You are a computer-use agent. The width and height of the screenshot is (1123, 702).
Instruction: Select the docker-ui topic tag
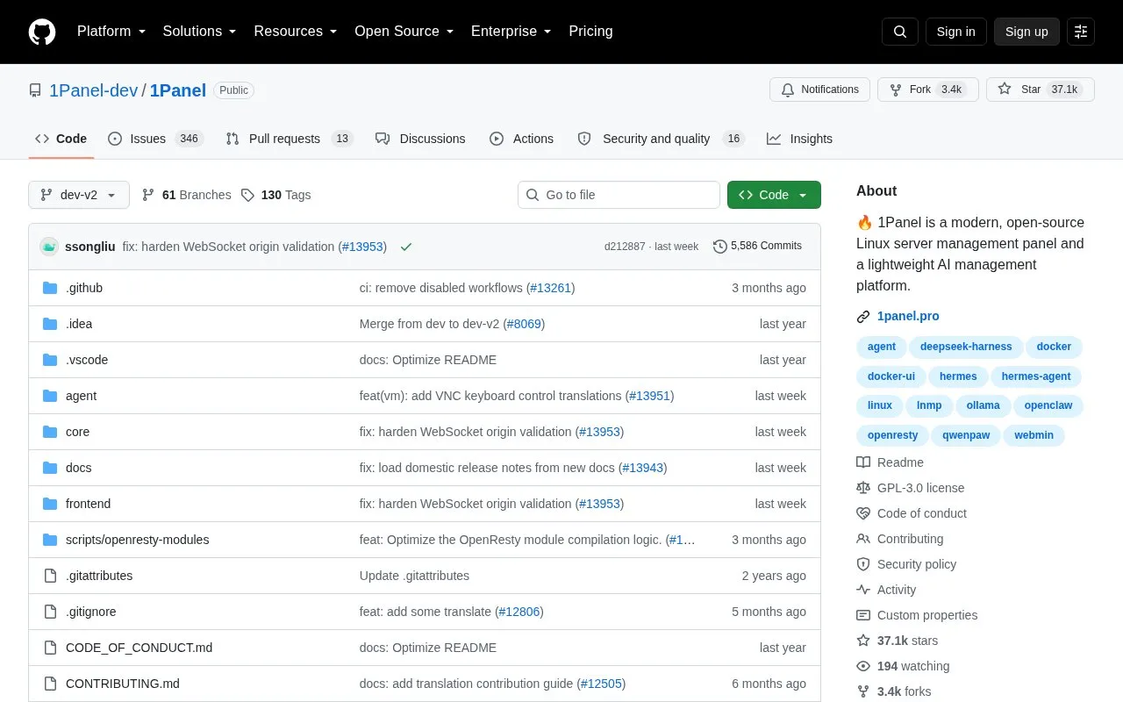point(891,376)
